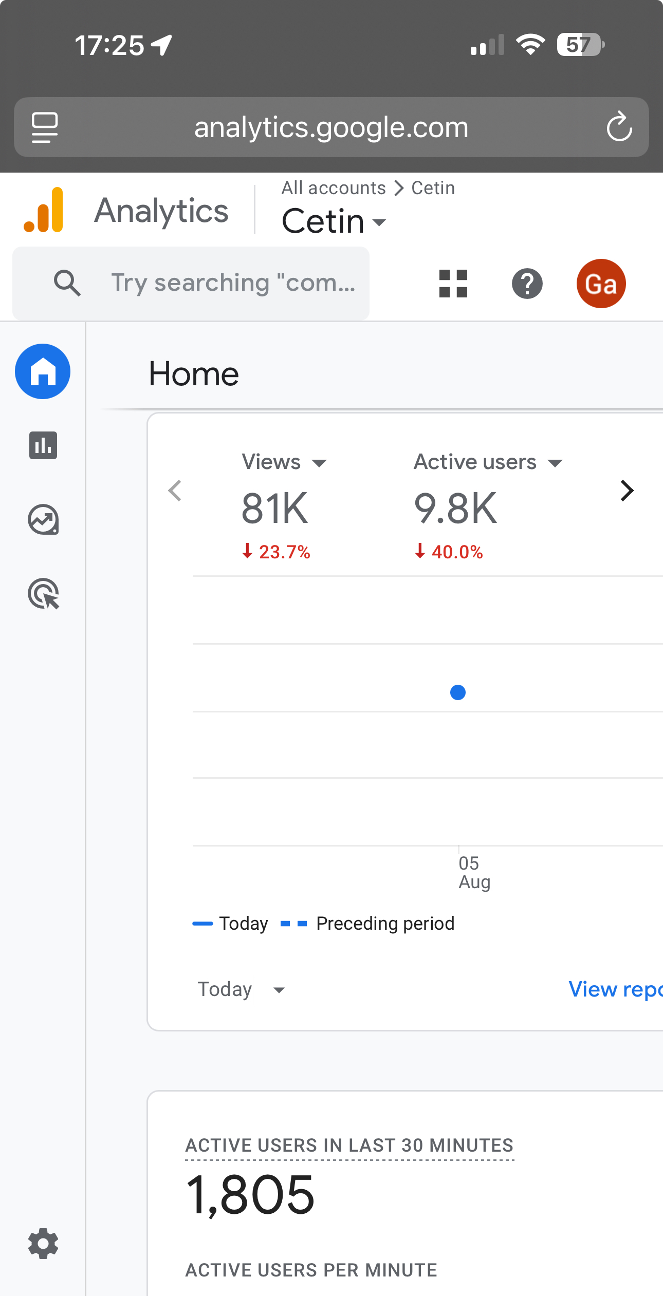663x1296 pixels.
Task: Go to All accounts breadcrumb
Action: point(334,188)
